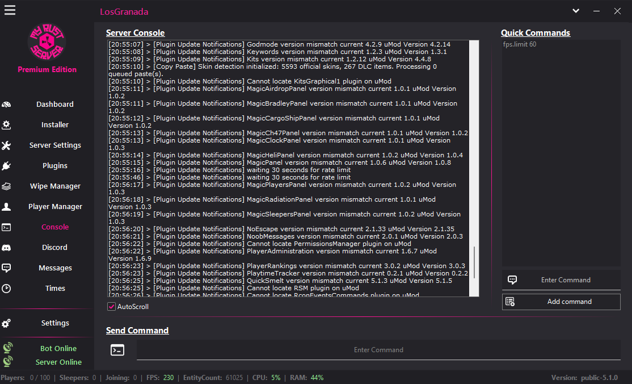Image resolution: width=632 pixels, height=384 pixels.
Task: Click the KitsGraphical1 cannot locate log line
Action: point(250,81)
